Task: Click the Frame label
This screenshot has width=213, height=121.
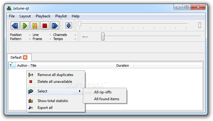Action: [37, 39]
